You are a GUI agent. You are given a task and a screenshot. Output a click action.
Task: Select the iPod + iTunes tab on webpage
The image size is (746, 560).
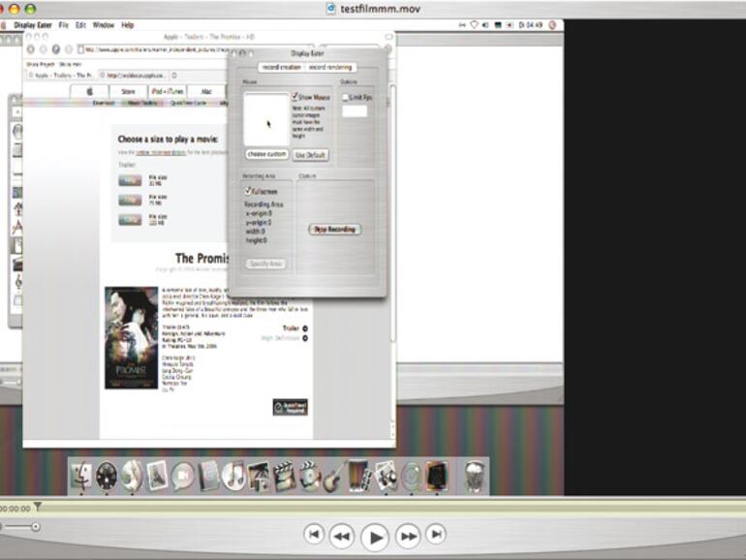(x=167, y=91)
